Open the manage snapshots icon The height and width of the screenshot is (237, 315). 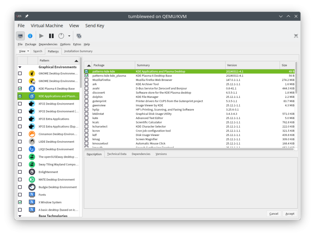(79, 36)
